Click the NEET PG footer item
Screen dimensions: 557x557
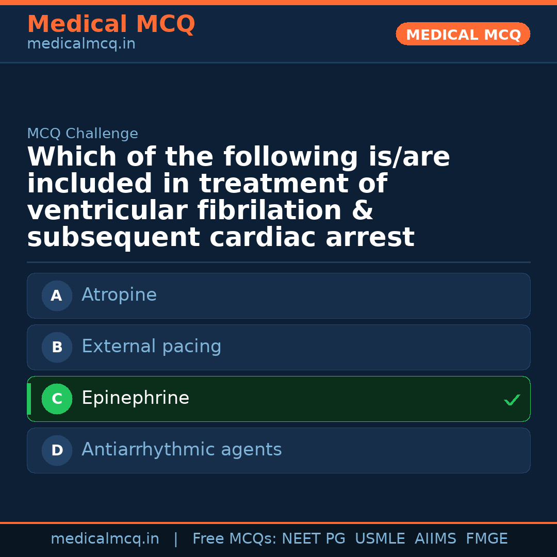coord(313,538)
